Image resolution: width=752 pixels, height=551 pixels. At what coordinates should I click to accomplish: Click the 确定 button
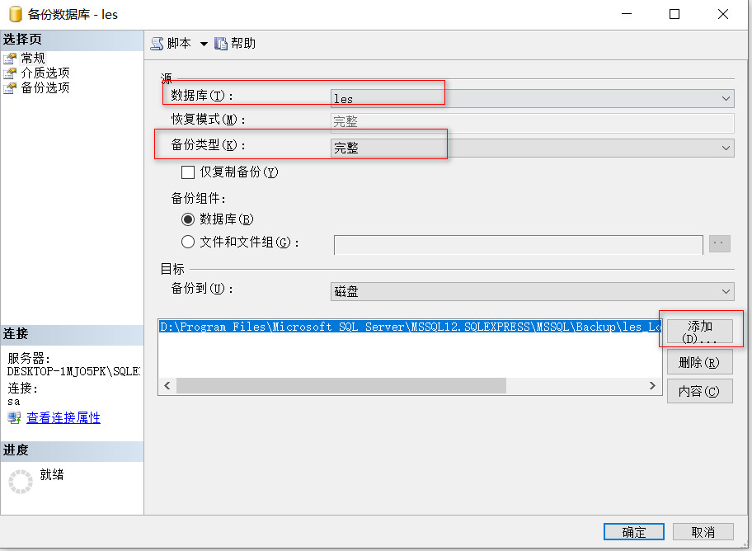634,532
